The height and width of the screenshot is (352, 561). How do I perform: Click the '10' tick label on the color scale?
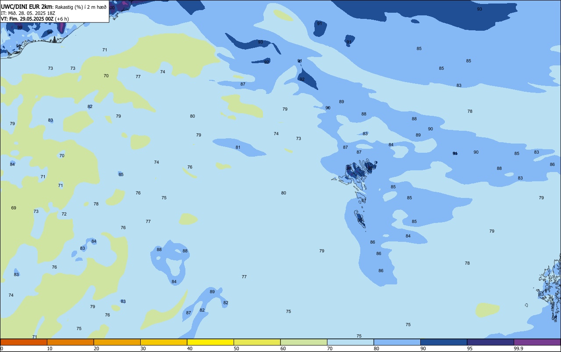[x=50, y=348]
